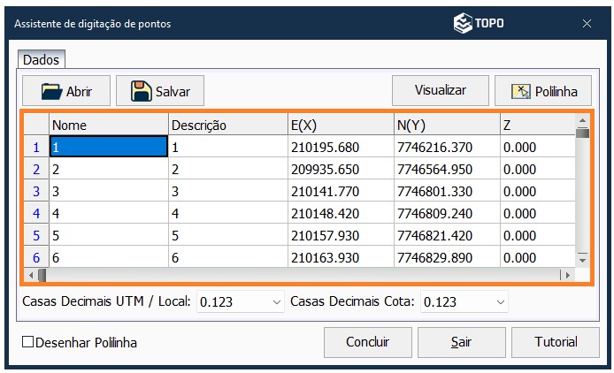The width and height of the screenshot is (614, 373).
Task: Click N(Y) value 7746829.890 in row 6
Action: pyautogui.click(x=446, y=257)
